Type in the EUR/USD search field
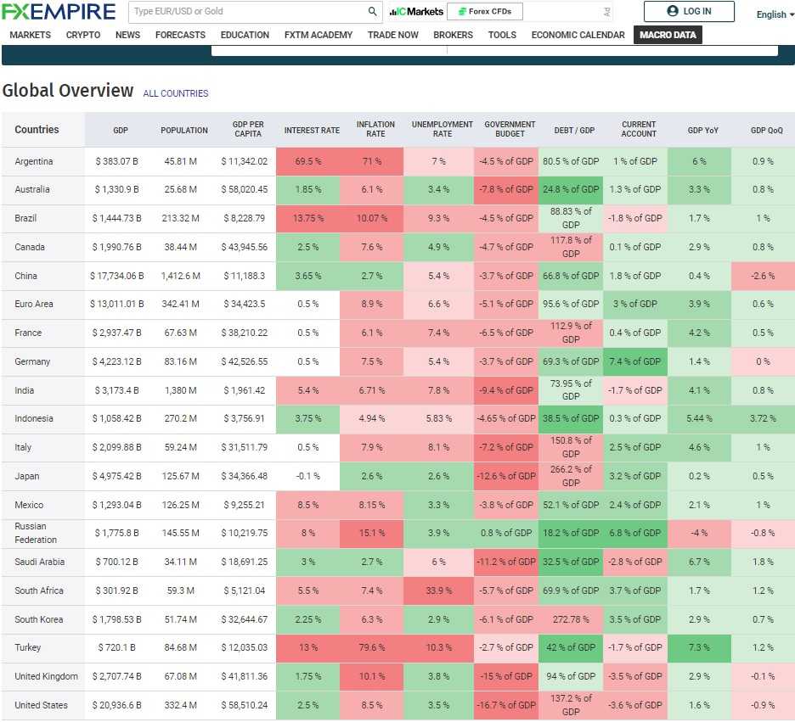The height and width of the screenshot is (722, 795). [x=246, y=12]
